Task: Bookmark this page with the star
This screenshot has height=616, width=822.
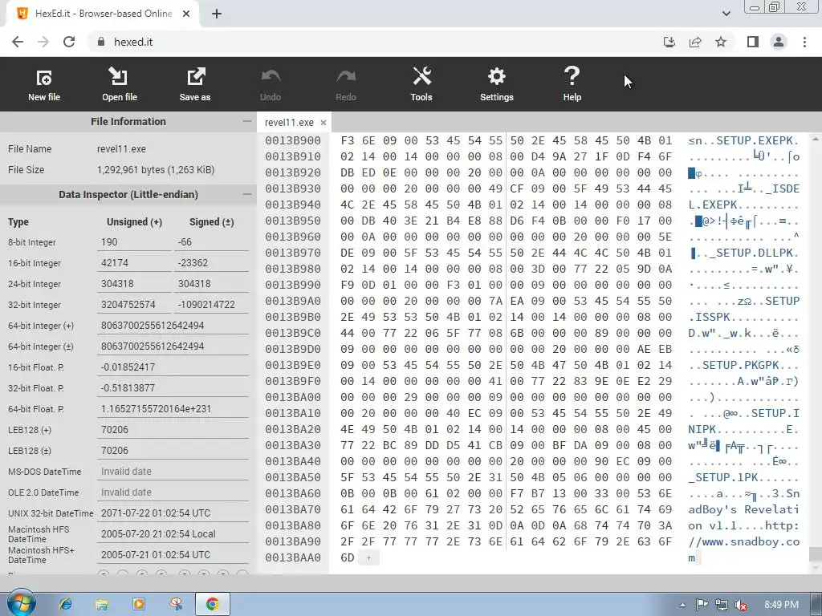Action: pyautogui.click(x=721, y=42)
